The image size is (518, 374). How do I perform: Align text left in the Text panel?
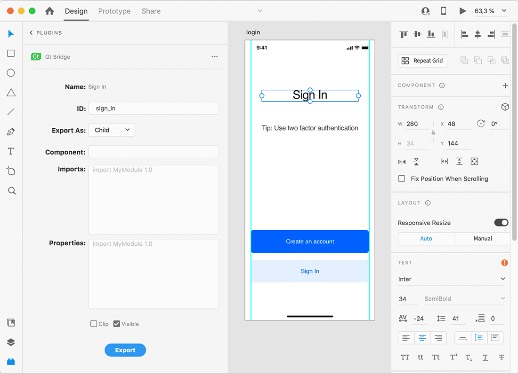click(405, 337)
